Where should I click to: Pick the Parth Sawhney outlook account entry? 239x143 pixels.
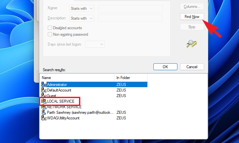pos(80,112)
